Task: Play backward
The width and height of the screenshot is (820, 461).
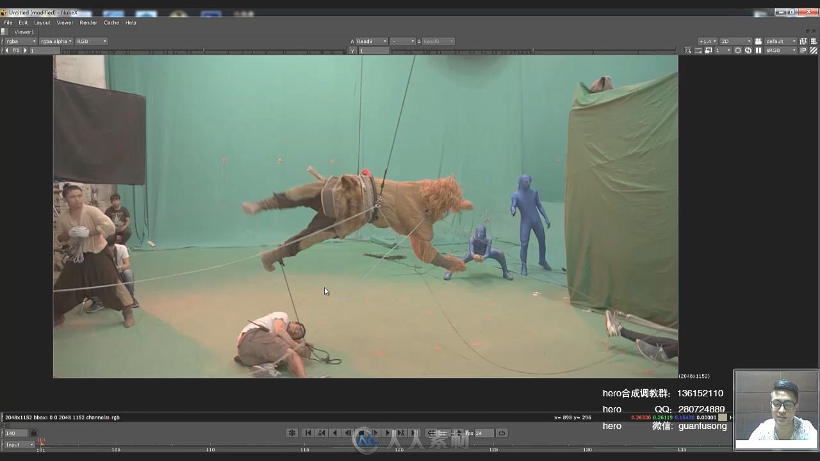Action: [335, 433]
